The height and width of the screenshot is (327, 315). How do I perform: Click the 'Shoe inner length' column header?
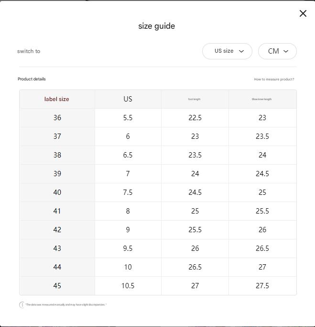pos(262,99)
